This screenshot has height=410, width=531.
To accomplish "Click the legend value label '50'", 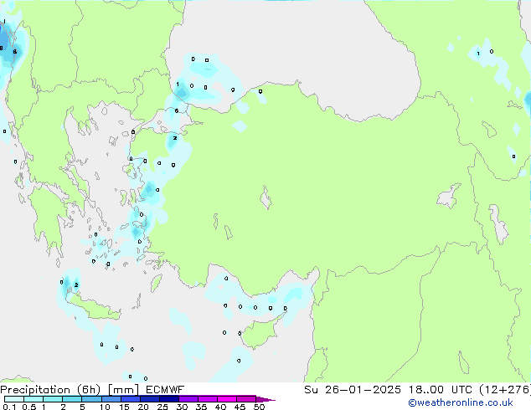I will click(x=259, y=407).
